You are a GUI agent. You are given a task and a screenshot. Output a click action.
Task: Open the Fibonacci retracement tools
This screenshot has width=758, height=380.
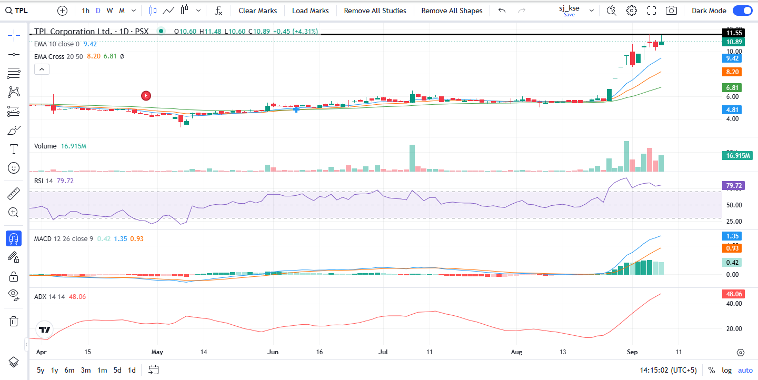(14, 73)
